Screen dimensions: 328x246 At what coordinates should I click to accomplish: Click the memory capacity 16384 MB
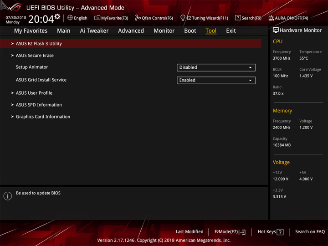click(282, 145)
